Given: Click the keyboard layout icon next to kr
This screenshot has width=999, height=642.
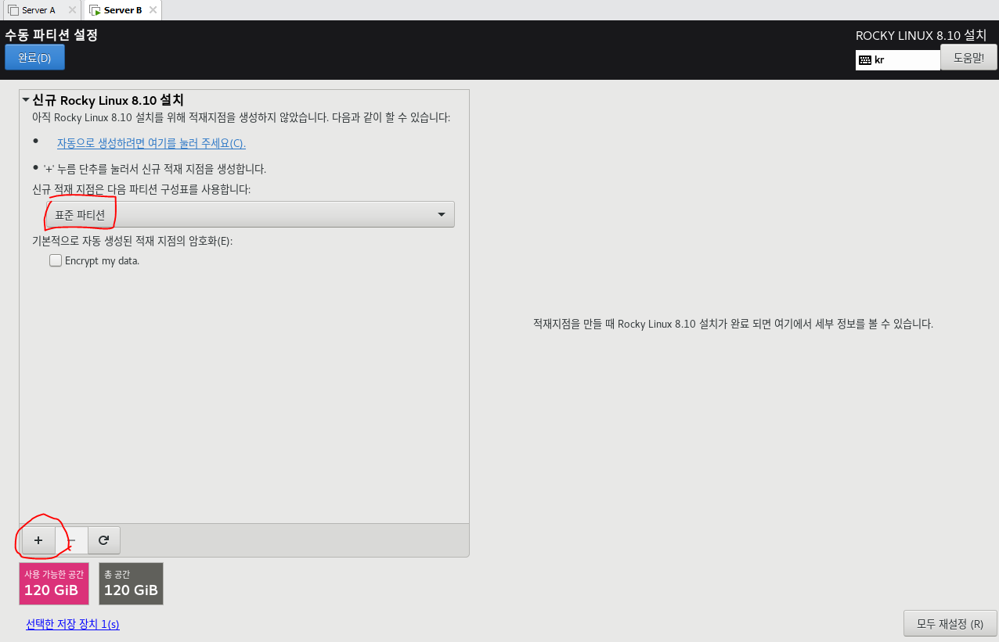Looking at the screenshot, I should [x=865, y=60].
